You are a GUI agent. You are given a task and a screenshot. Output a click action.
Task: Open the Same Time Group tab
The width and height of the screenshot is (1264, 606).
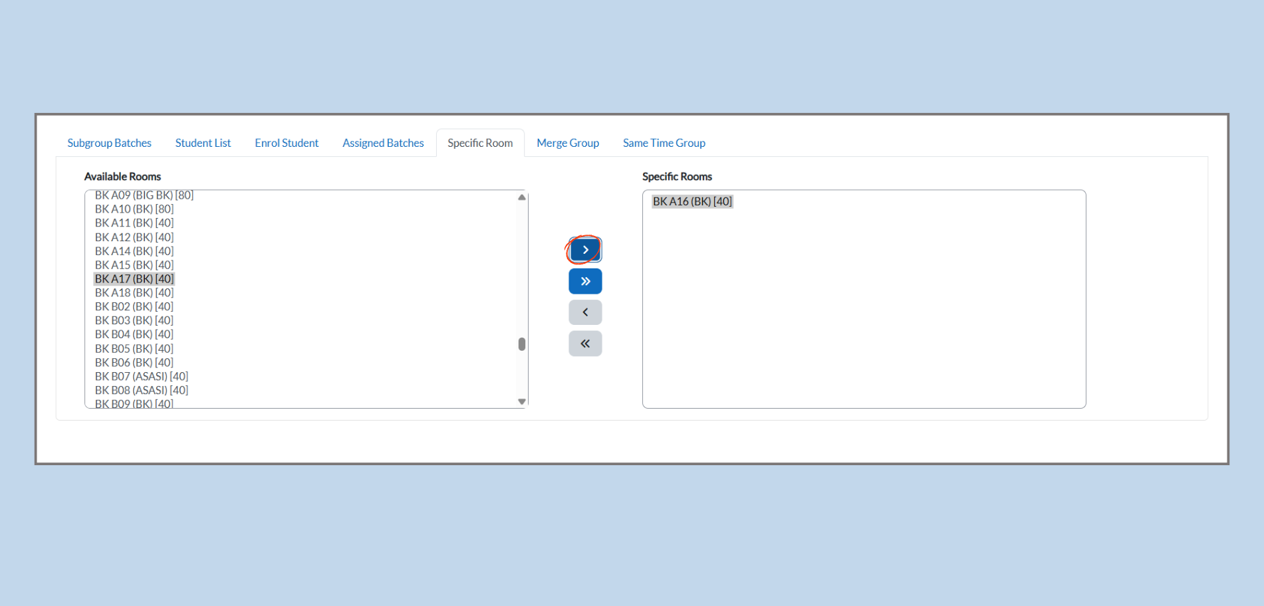coord(664,143)
